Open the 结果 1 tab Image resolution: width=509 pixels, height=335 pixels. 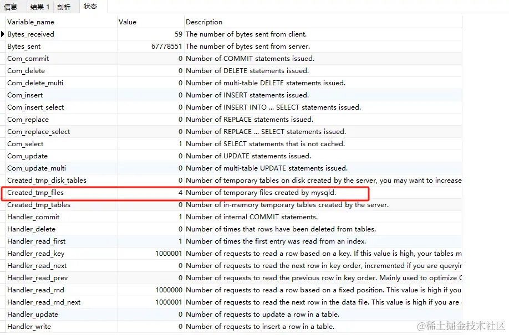click(40, 7)
